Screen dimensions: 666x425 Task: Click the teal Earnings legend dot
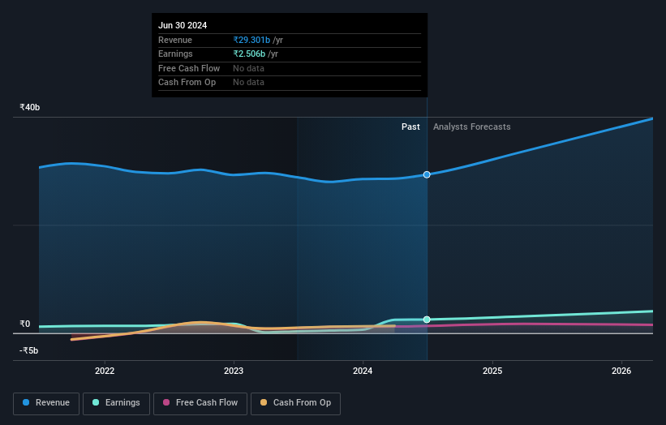click(96, 402)
